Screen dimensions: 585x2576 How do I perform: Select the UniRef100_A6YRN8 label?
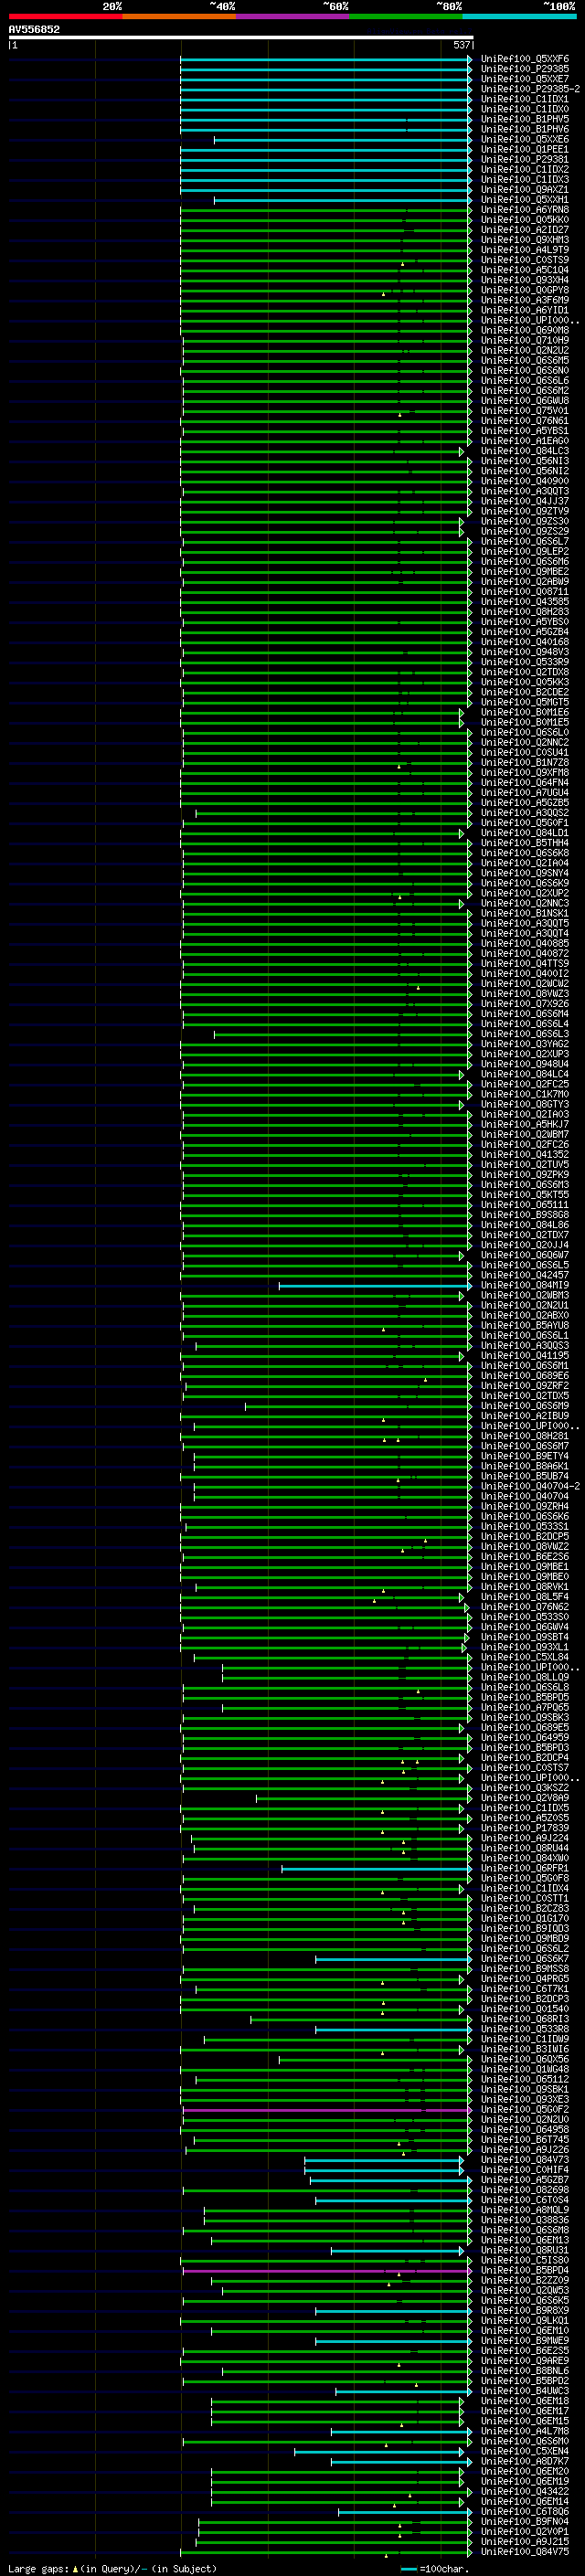coord(525,210)
